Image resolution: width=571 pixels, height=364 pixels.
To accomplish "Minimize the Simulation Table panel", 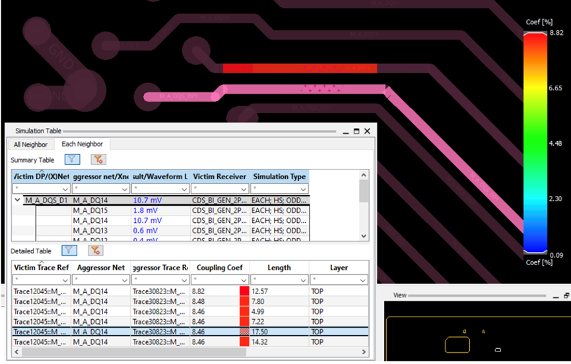I will [346, 132].
